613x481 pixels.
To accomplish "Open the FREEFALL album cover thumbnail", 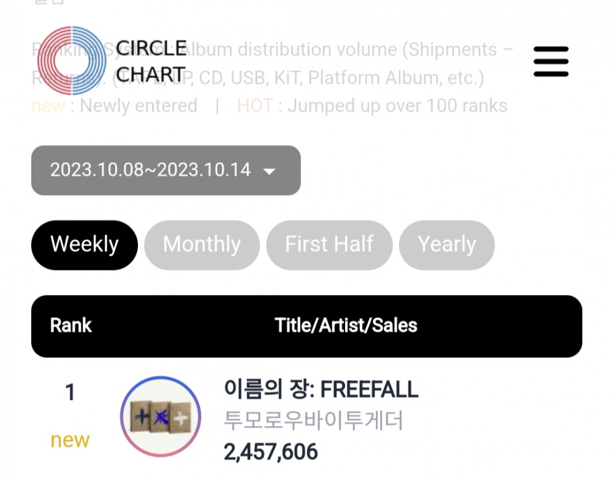I will (161, 417).
